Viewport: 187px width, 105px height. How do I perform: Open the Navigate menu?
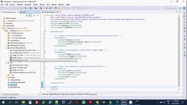point(28,5)
